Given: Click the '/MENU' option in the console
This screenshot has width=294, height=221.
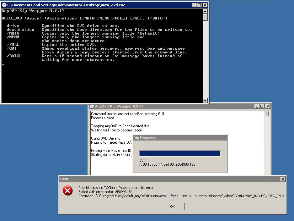Looking at the screenshot, I should coord(13,37).
